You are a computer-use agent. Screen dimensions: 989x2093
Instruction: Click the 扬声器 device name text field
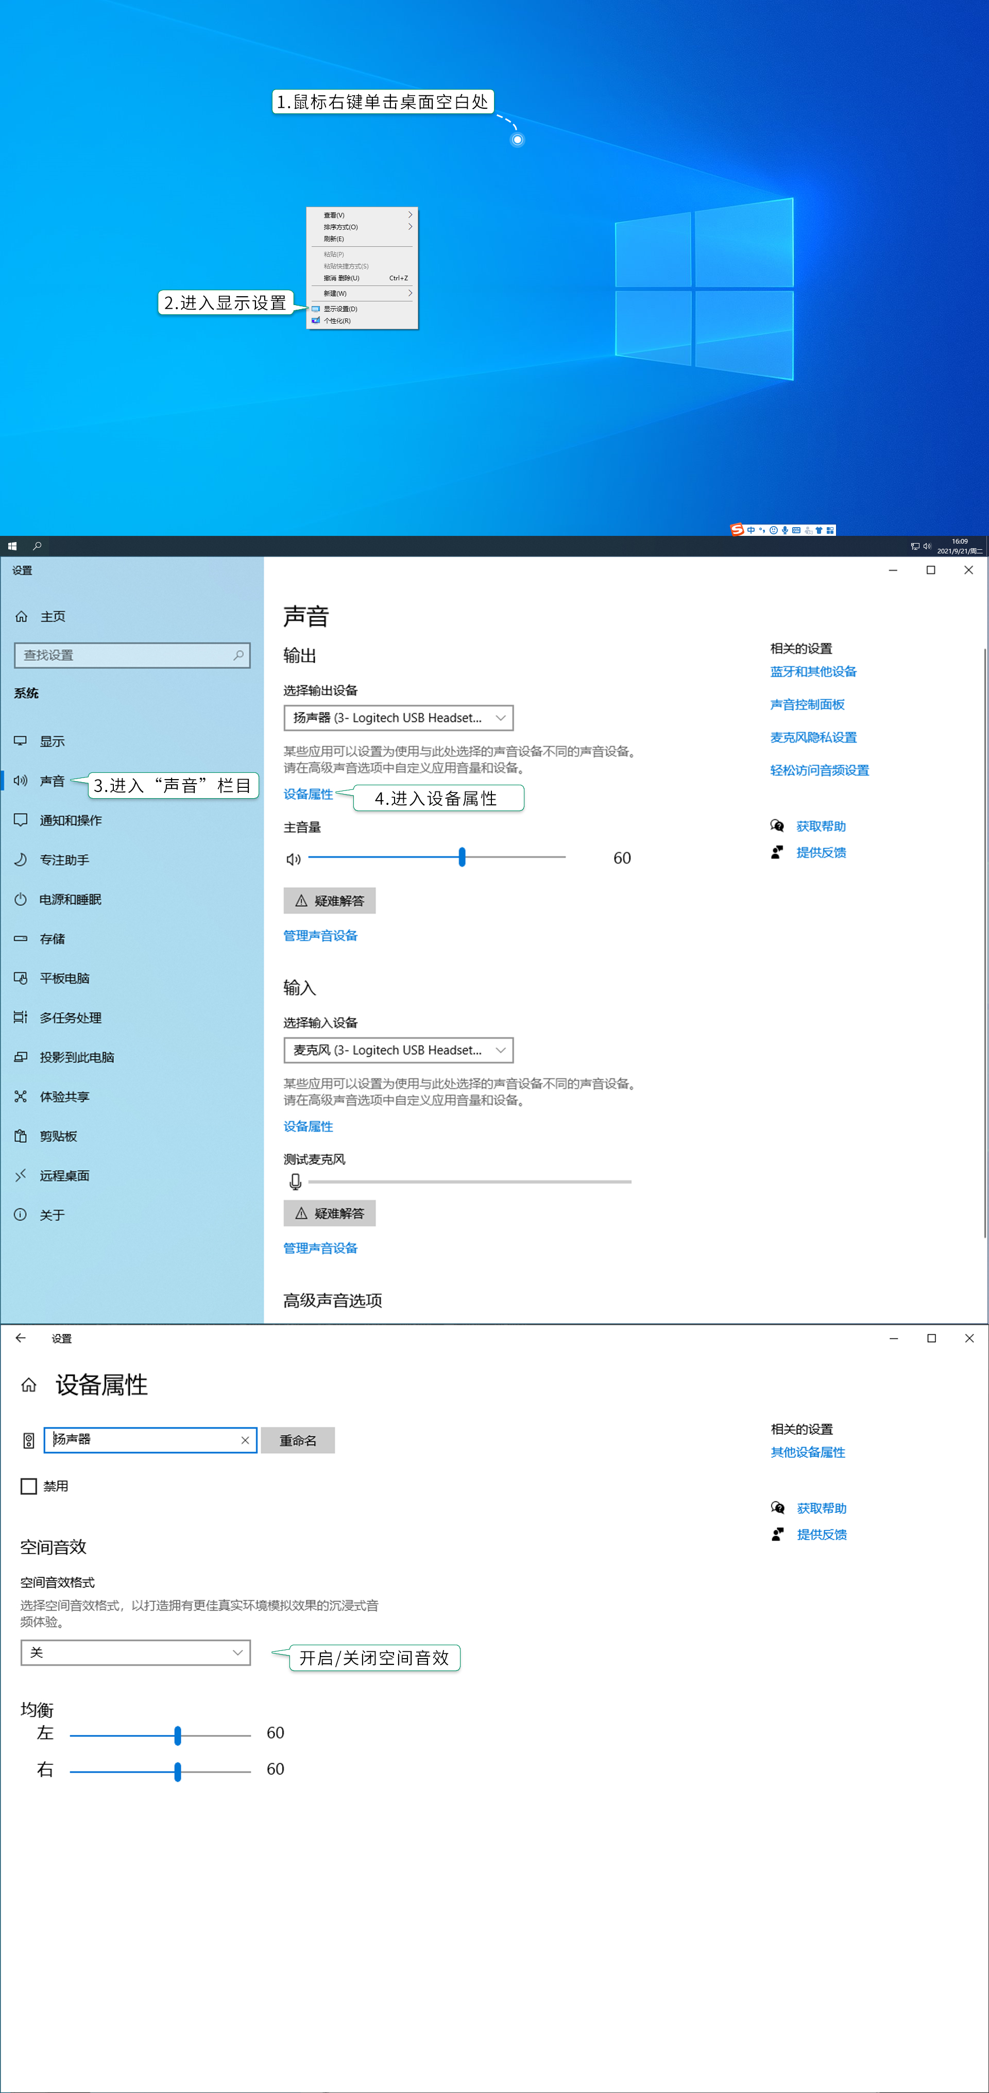tap(150, 1441)
